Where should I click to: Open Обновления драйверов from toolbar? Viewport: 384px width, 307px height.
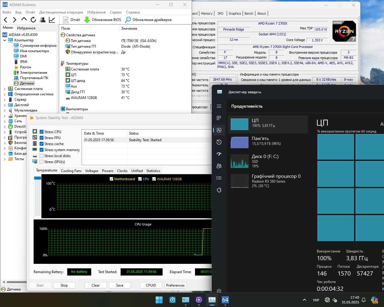(148, 20)
